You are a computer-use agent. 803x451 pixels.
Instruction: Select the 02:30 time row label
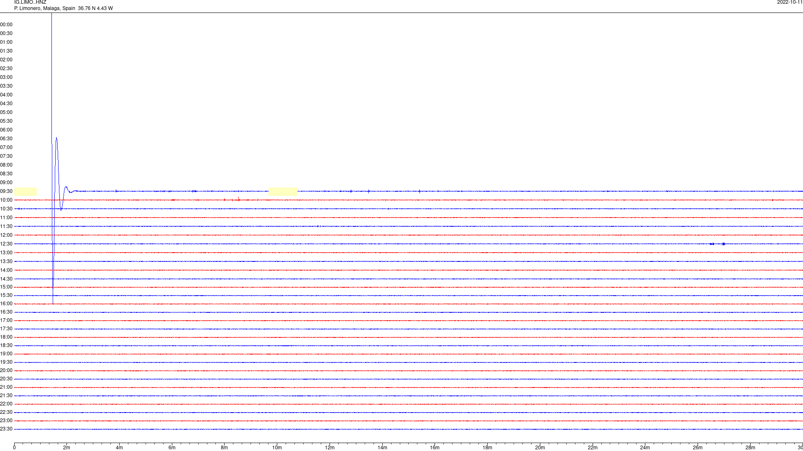coord(6,68)
